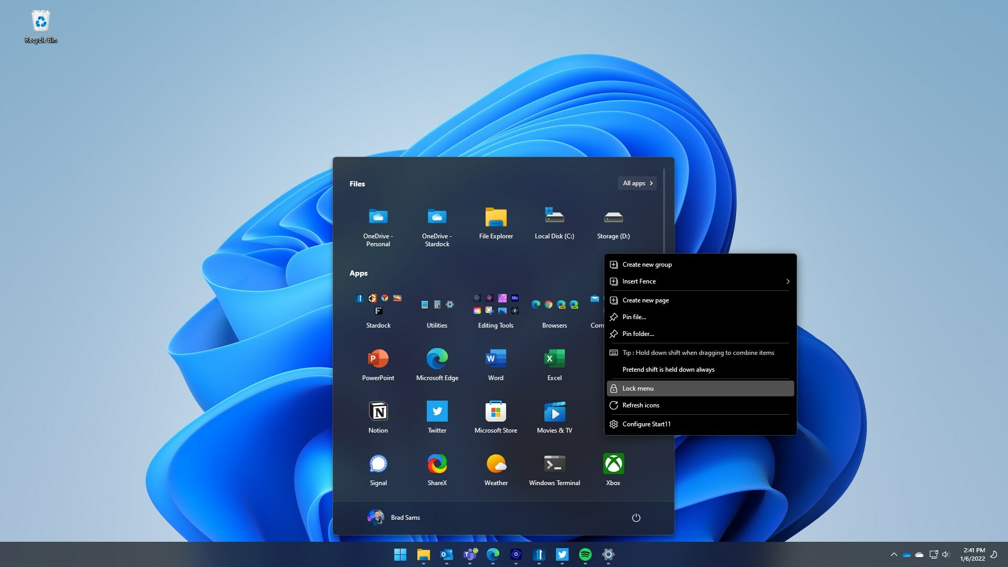The width and height of the screenshot is (1008, 567).
Task: Click Spotify in the taskbar
Action: [x=585, y=554]
